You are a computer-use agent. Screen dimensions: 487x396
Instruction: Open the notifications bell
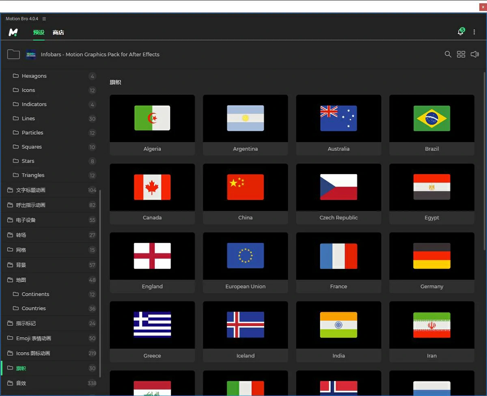point(461,32)
